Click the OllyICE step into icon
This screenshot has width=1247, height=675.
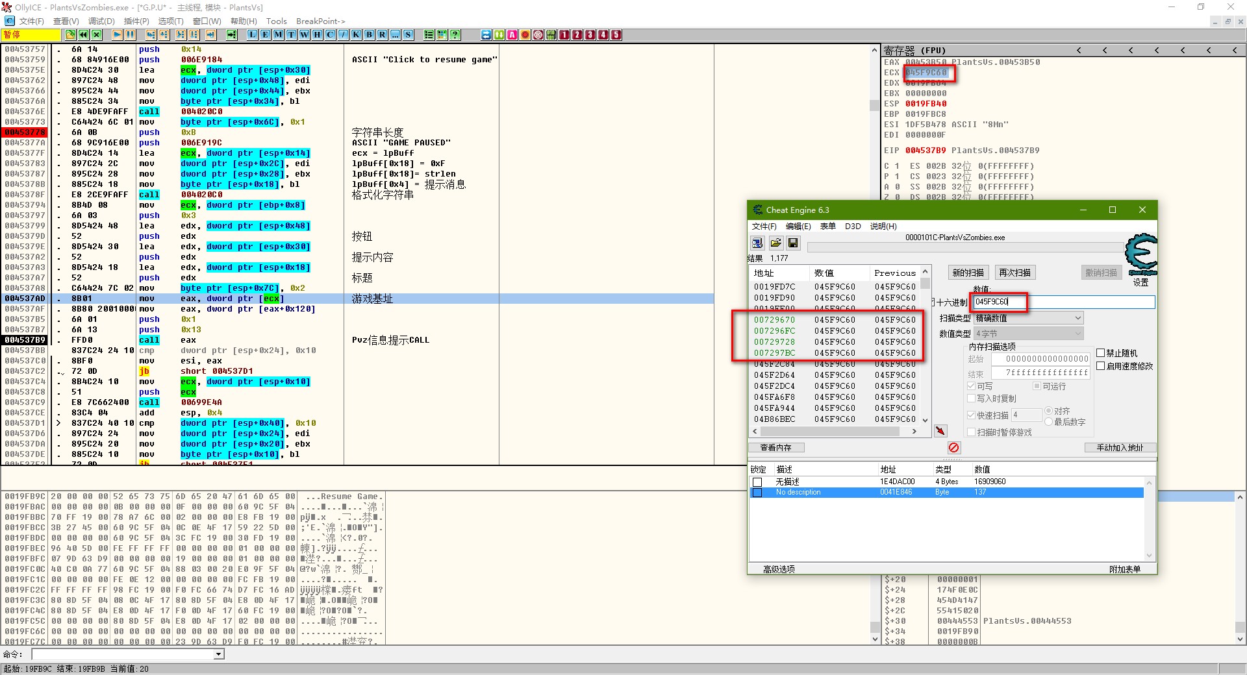[151, 35]
